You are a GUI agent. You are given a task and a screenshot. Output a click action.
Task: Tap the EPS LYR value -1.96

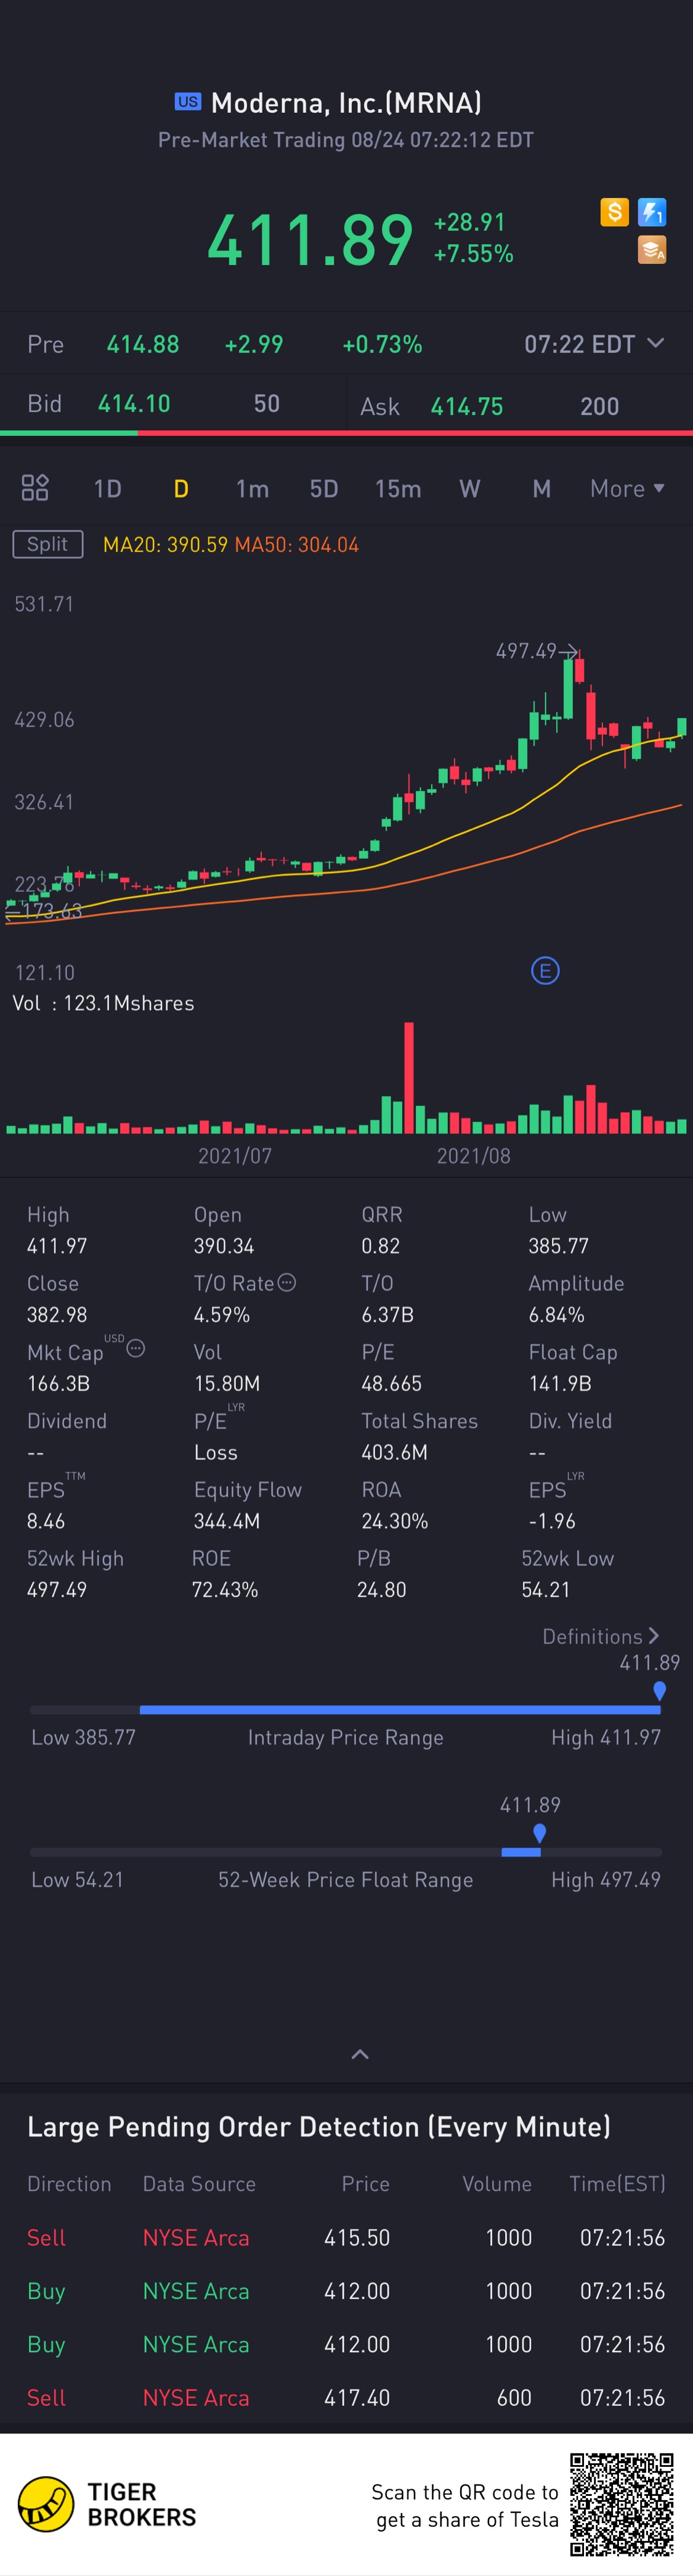(552, 1522)
